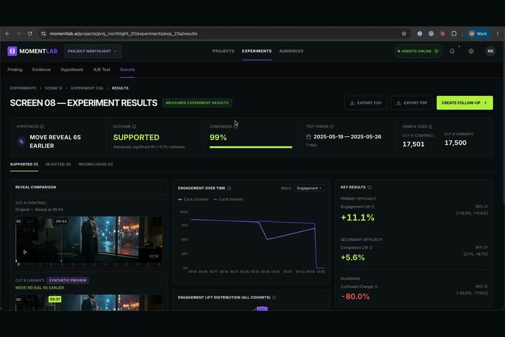Toggle Cut B (Variant) line in chart legend
This screenshot has height=337, width=505.
pos(228,200)
